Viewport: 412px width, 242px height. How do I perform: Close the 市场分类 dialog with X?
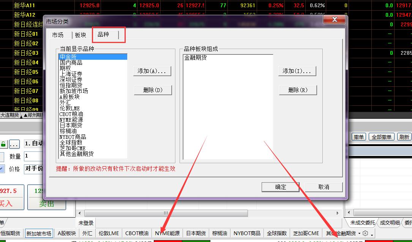334,19
